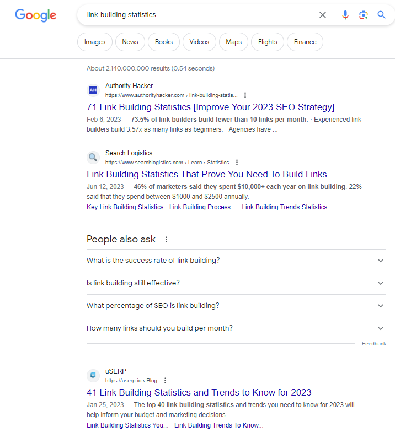Open Authority Hacker result options menu
395x438 pixels.
tap(245, 95)
